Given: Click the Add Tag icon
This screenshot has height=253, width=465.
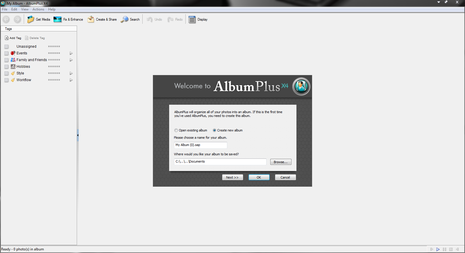Looking at the screenshot, I should point(6,38).
